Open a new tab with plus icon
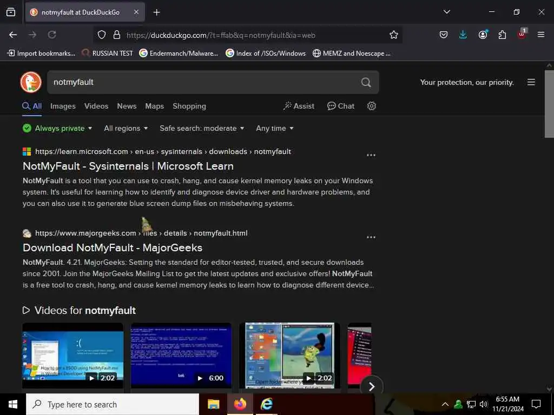Image resolution: width=554 pixels, height=415 pixels. click(156, 12)
